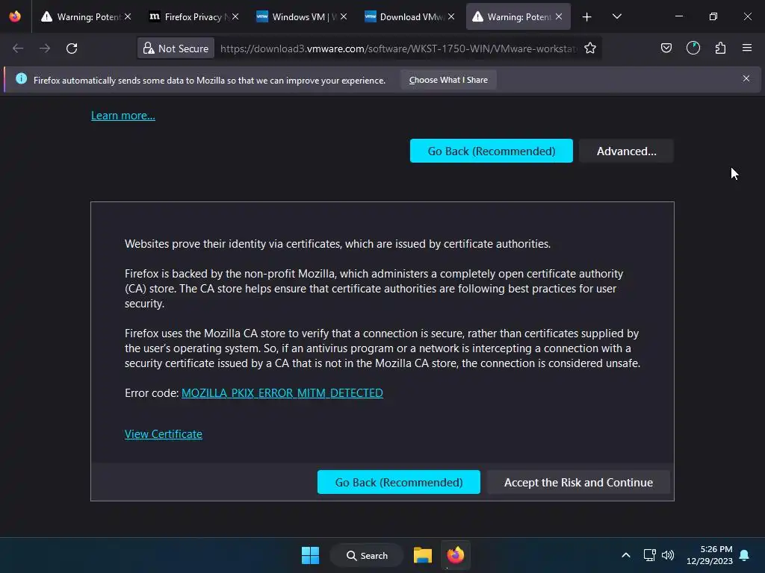This screenshot has width=765, height=573.
Task: Click the circular downloads progress icon
Action: 693,48
